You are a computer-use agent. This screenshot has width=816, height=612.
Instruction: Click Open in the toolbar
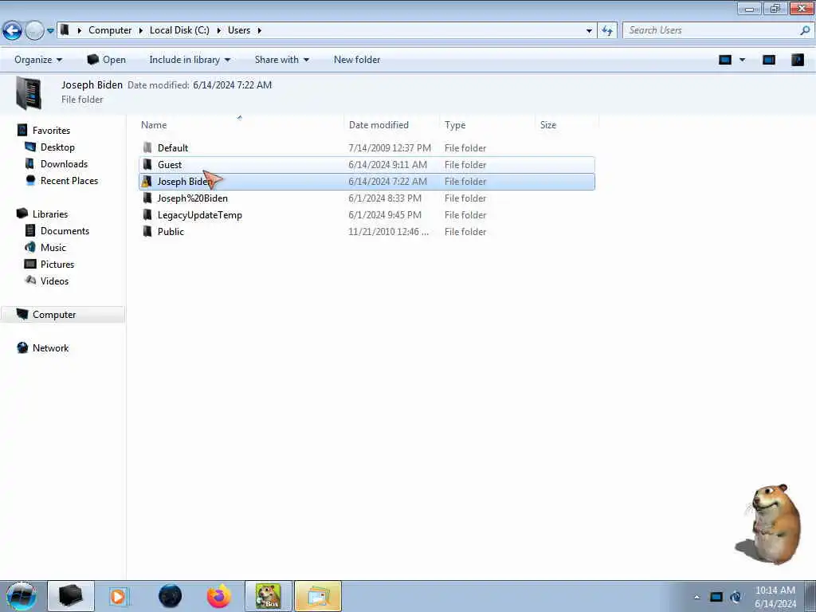(107, 60)
